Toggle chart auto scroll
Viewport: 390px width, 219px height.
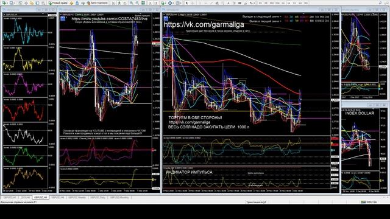point(151,3)
